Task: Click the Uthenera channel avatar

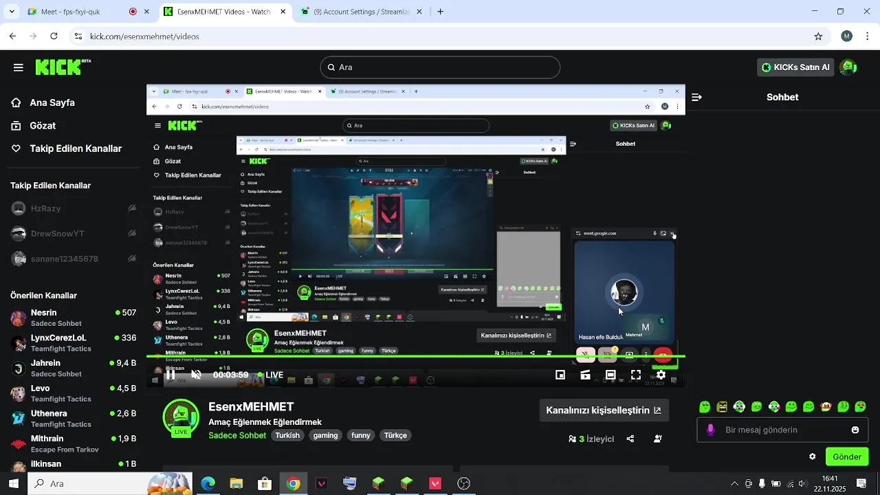Action: tap(19, 418)
